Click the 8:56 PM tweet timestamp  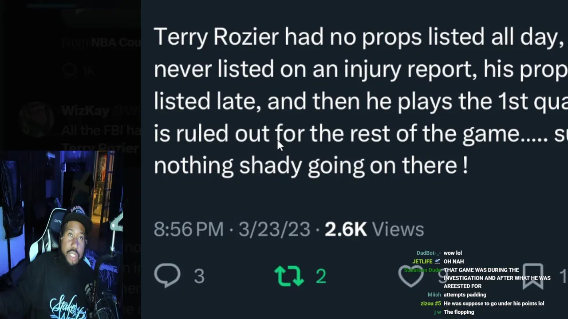[x=189, y=229]
